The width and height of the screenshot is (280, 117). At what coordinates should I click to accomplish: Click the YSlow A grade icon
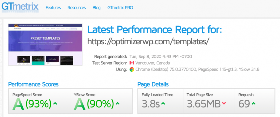[x=80, y=104]
